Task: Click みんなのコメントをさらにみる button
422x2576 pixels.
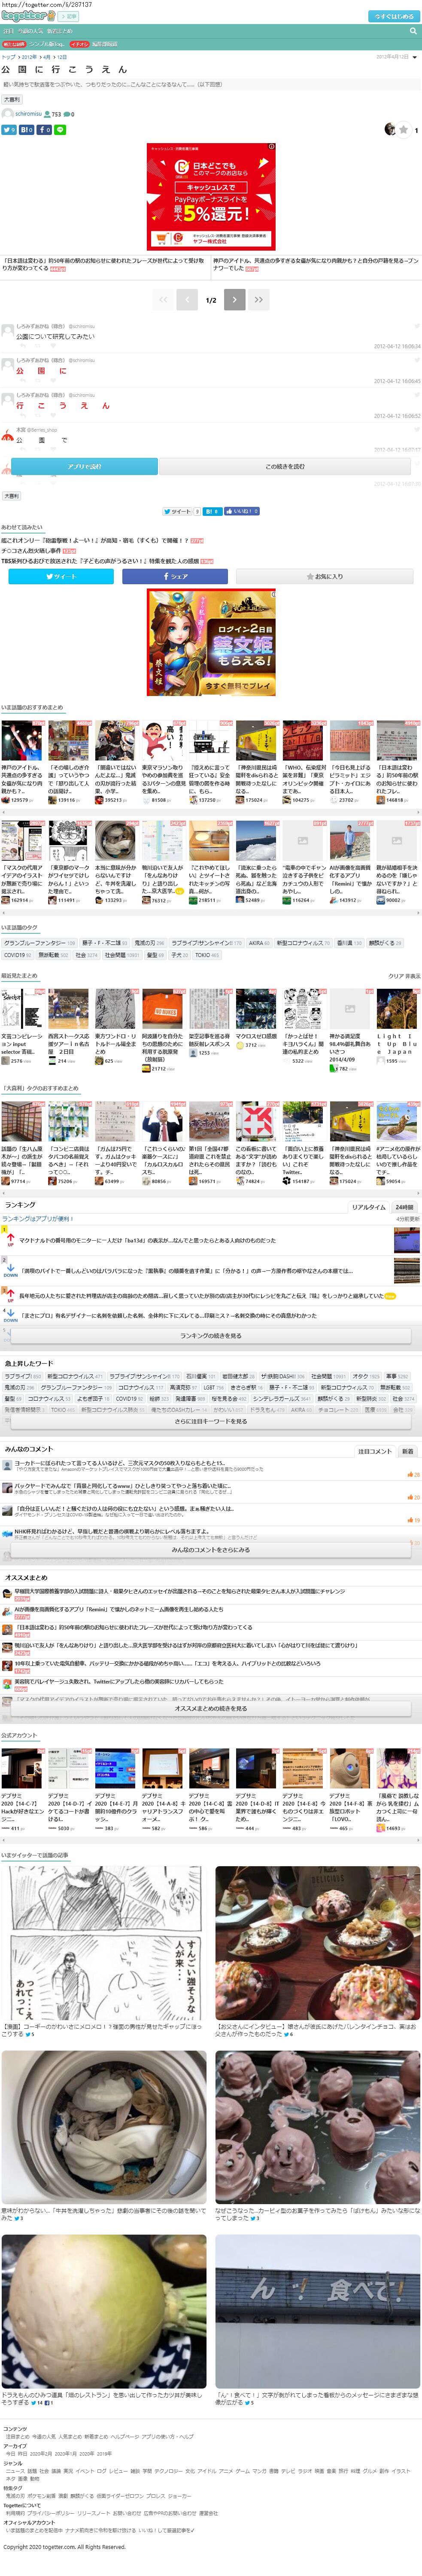Action: coord(210,1549)
